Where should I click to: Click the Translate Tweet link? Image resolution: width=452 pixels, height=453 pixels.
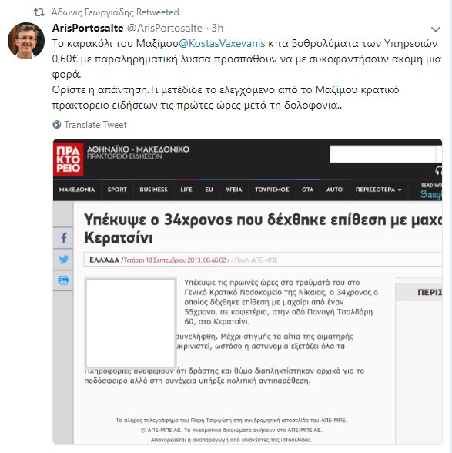click(x=95, y=125)
